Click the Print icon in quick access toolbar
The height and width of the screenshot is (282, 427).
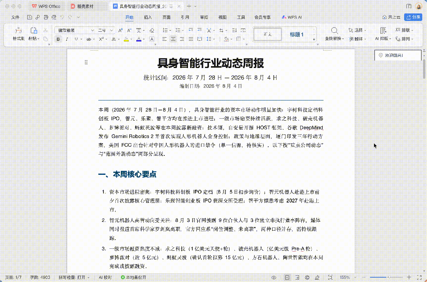click(46, 17)
